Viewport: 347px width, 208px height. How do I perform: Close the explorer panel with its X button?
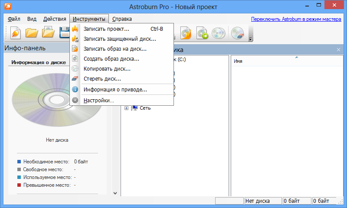[338, 50]
